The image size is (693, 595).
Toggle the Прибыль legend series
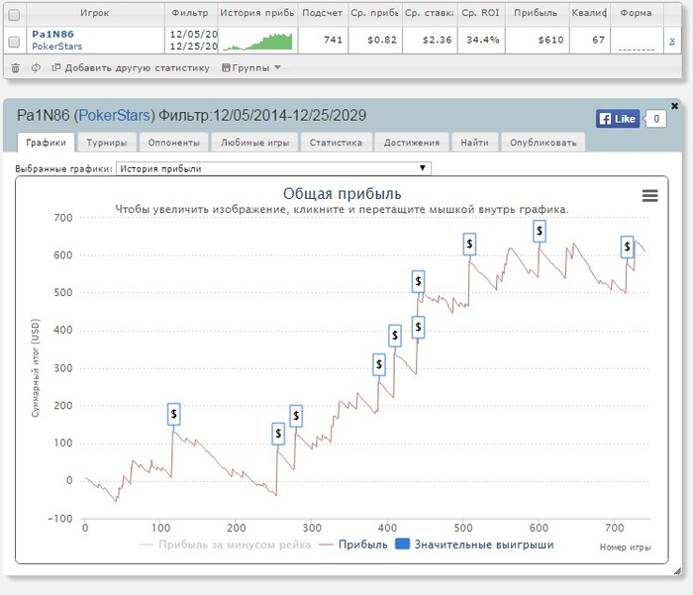tap(353, 545)
